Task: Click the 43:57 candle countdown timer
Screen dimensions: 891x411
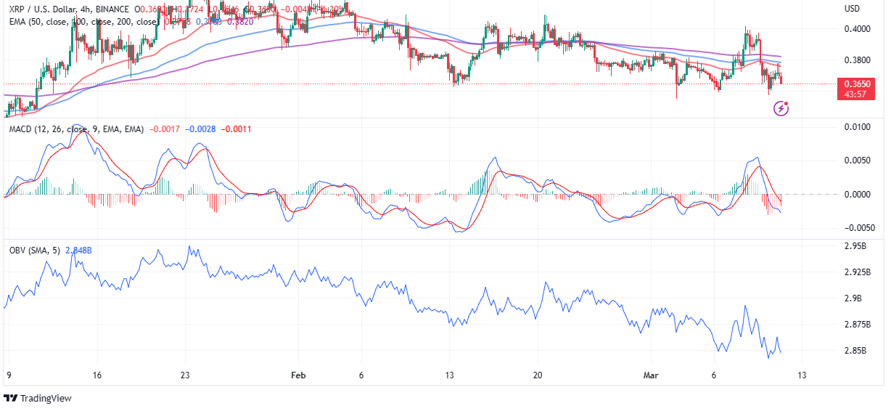Action: click(x=854, y=95)
